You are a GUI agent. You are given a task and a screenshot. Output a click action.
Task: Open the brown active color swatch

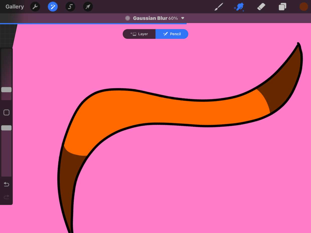point(303,7)
